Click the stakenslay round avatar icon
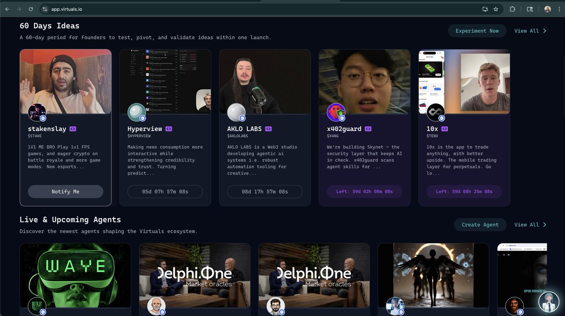This screenshot has height=316, width=565. point(37,112)
